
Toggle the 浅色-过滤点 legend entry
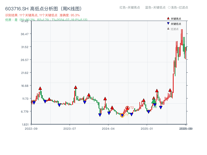point(179,8)
